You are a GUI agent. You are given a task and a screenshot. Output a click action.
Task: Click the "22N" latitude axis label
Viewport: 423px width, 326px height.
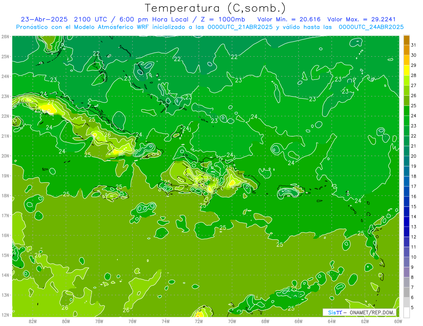coord(5,116)
